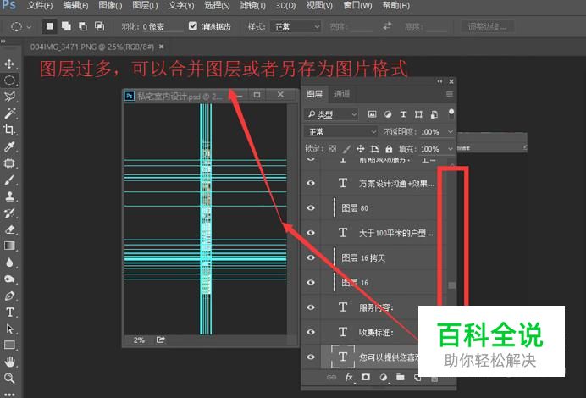This screenshot has width=586, height=398.
Task: Open the layer 类型 filter dropdown
Action: [331, 114]
